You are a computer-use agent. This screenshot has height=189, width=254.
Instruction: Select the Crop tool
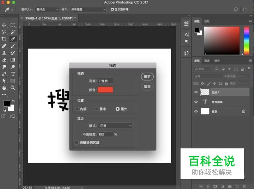coord(4,39)
